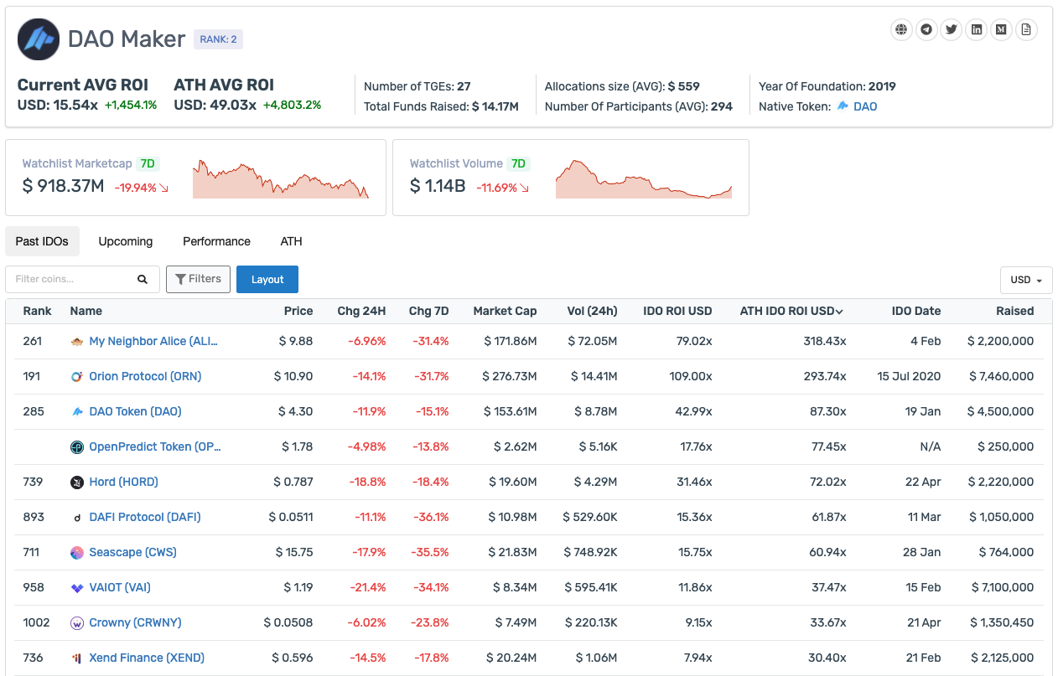Click the $ 918.37M marketcap value
Viewport: 1058px width, 676px height.
(64, 186)
